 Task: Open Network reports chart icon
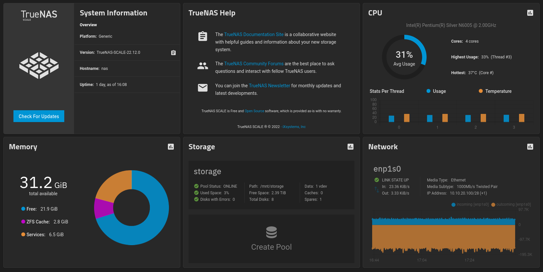click(x=530, y=147)
